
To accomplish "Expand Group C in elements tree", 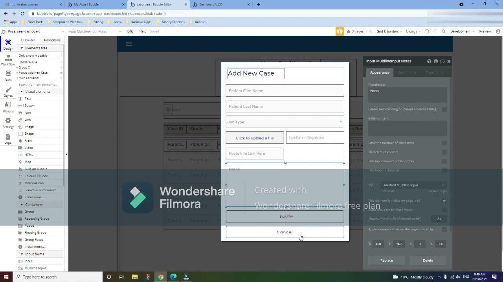I will coord(17,67).
